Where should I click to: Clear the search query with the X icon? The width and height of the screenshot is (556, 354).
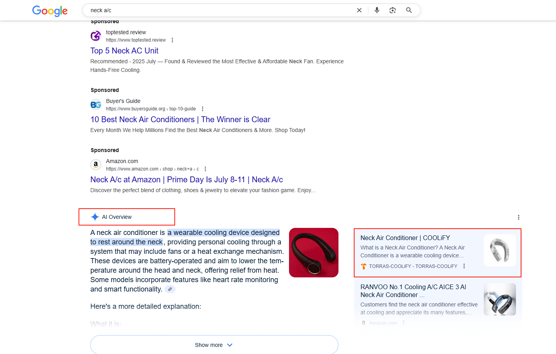pos(359,10)
